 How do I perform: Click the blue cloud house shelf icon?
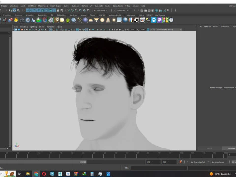tap(154, 20)
